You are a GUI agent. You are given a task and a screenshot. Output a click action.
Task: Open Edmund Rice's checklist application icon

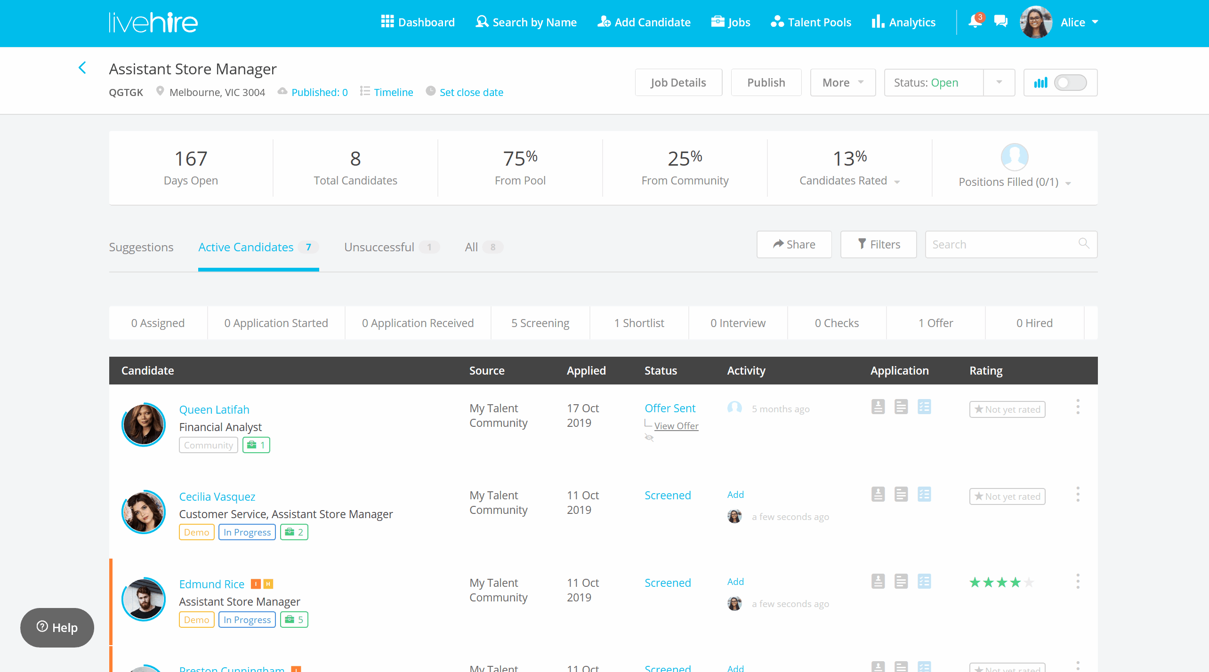tap(924, 581)
